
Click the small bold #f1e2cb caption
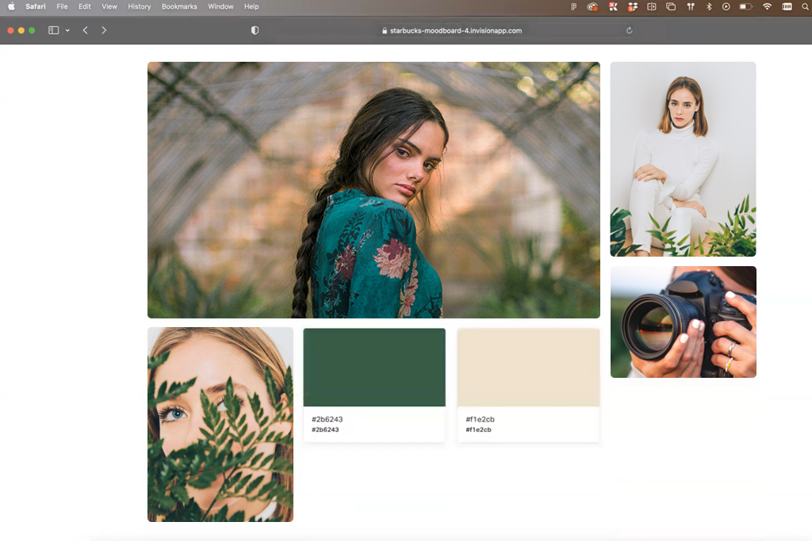point(478,429)
